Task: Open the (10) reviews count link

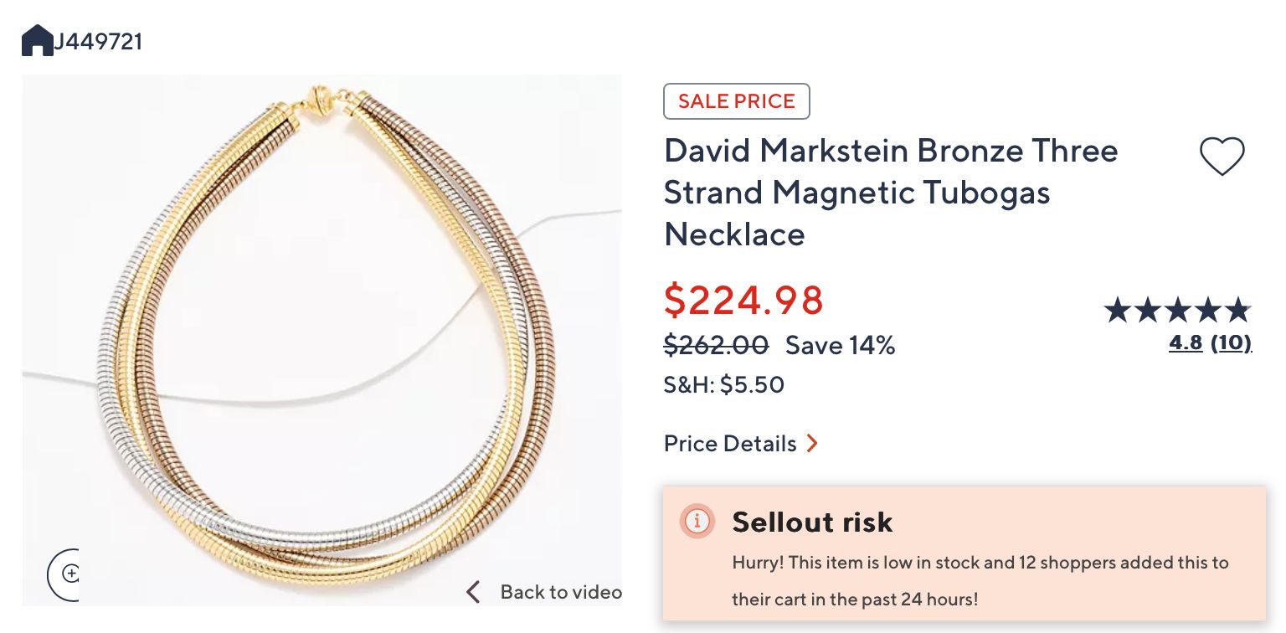Action: pos(1231,342)
